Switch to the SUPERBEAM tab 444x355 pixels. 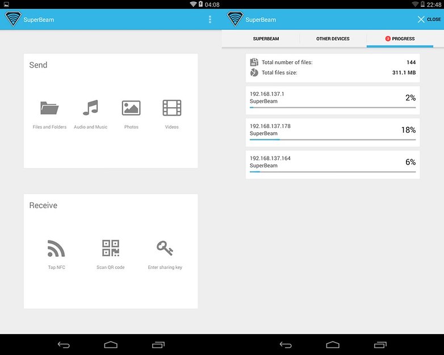coord(266,39)
